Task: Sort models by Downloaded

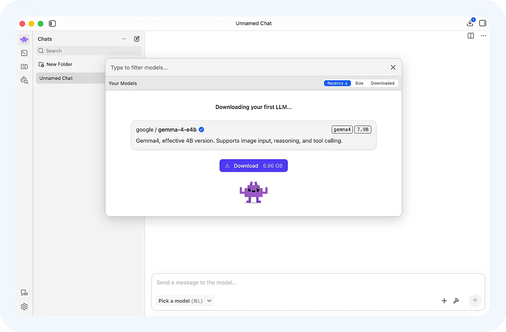Action: pos(383,83)
